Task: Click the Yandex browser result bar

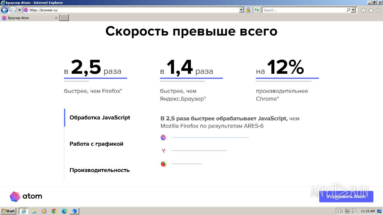Action: click(x=199, y=150)
